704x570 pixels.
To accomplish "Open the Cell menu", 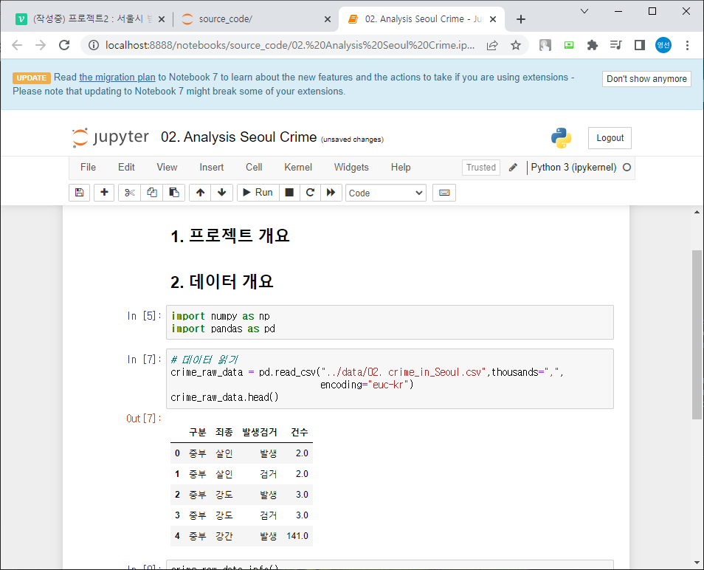I will pyautogui.click(x=254, y=167).
